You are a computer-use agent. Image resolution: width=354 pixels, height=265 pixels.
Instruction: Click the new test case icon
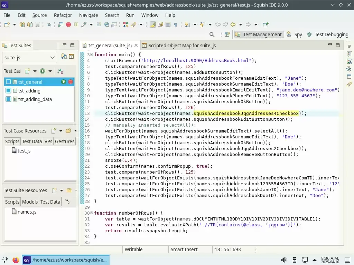tap(27, 71)
